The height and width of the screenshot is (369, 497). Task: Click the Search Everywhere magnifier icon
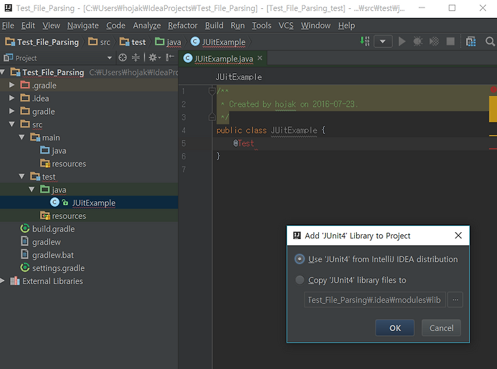489,41
